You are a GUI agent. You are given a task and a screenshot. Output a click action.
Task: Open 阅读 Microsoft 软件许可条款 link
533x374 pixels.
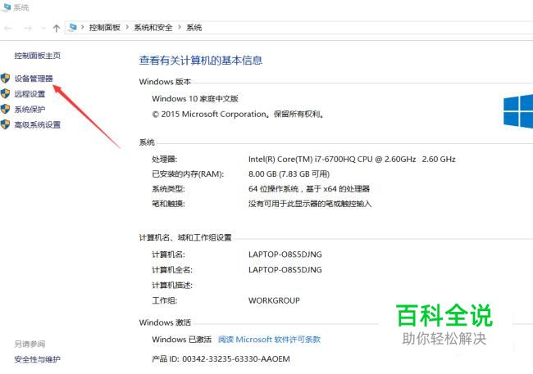269,340
